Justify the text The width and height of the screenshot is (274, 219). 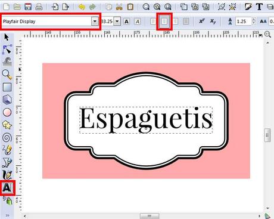186,21
